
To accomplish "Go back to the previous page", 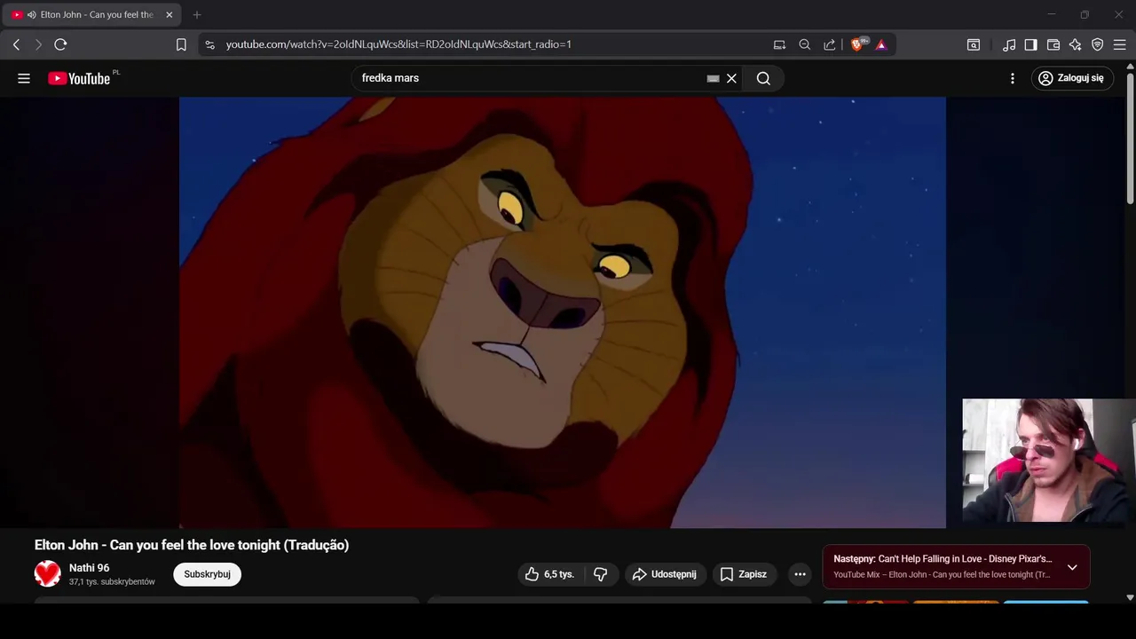I will (16, 44).
